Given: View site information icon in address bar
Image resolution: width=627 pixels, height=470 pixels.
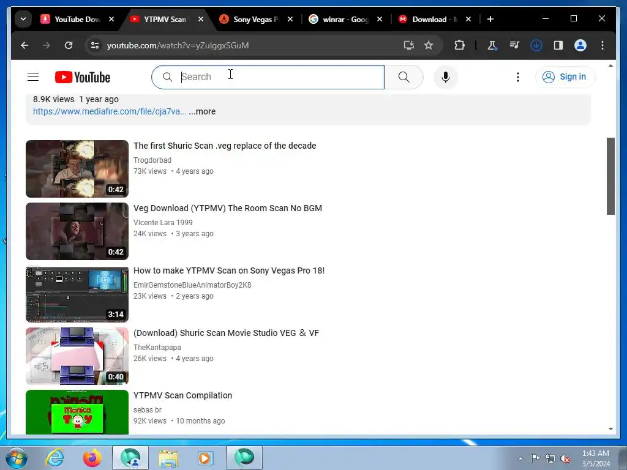Looking at the screenshot, I should click(x=95, y=45).
